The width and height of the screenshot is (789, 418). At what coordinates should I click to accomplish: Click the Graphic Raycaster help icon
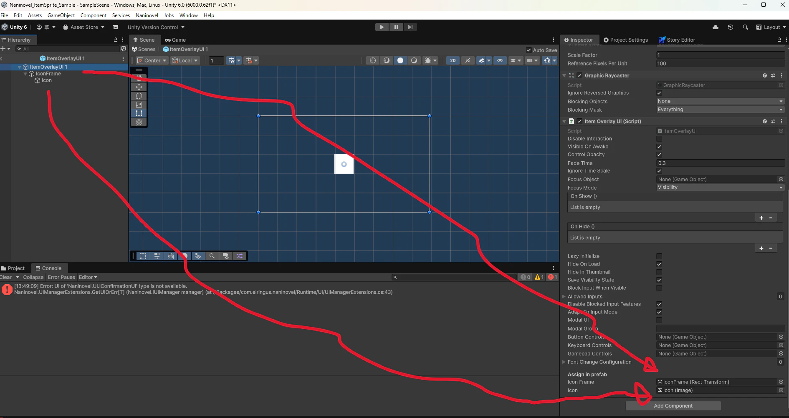765,75
